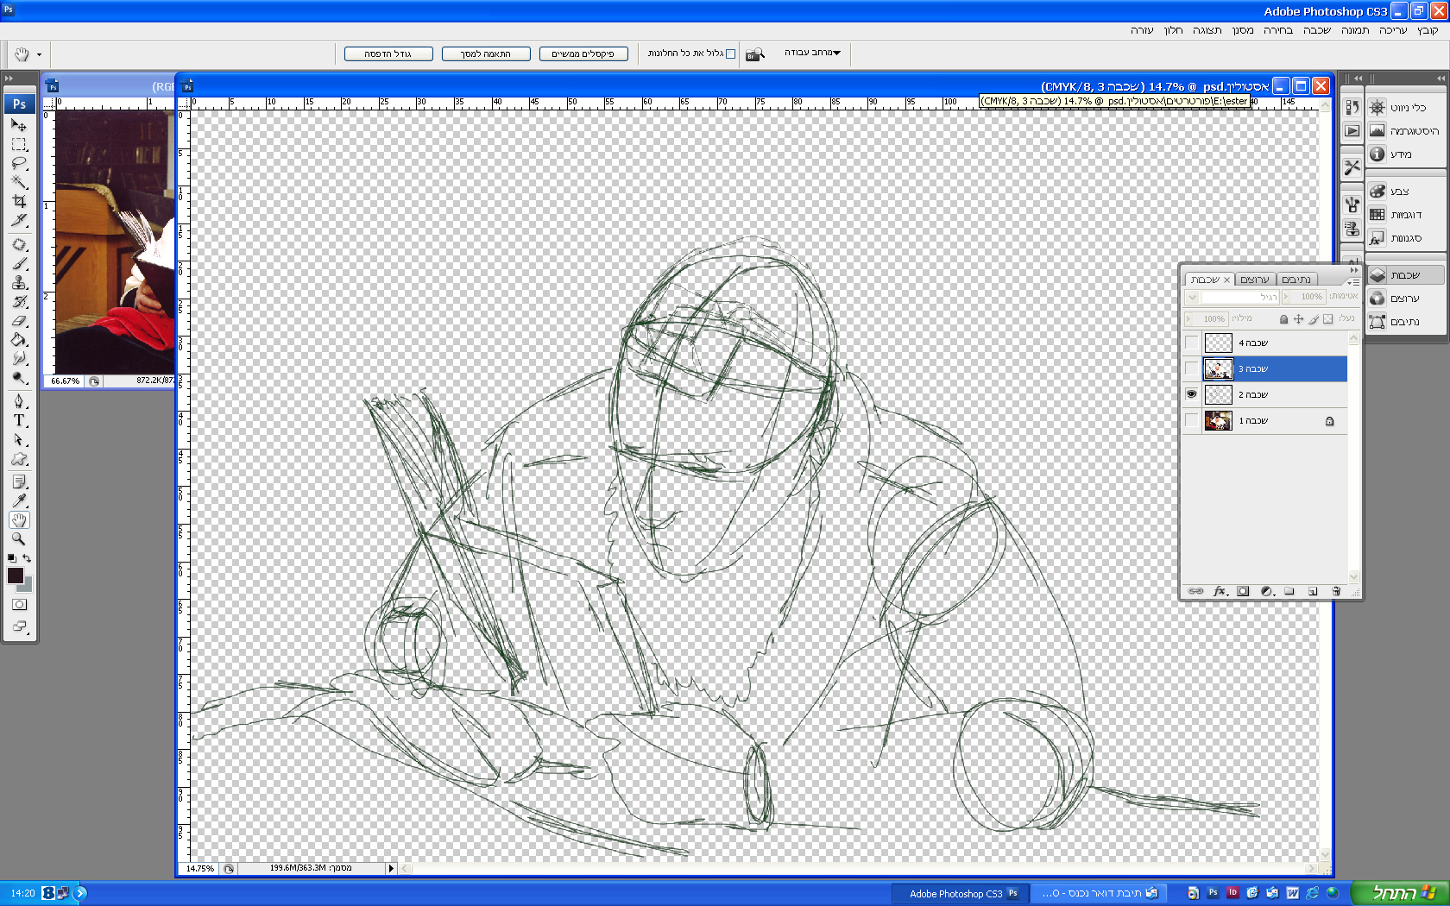
Task: Open Adobe Bridge from options bar
Action: pyautogui.click(x=755, y=53)
